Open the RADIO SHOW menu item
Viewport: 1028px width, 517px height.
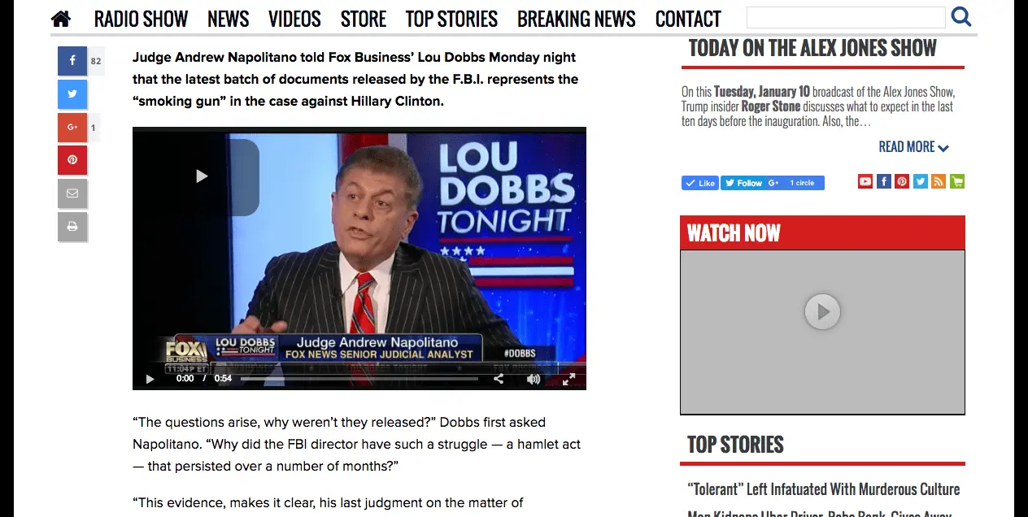tap(141, 19)
